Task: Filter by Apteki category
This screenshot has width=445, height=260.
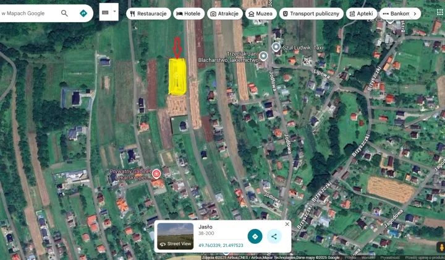Action: click(x=362, y=14)
